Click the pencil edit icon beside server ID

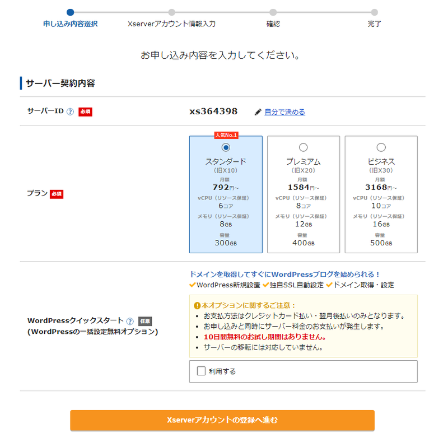[x=258, y=112]
